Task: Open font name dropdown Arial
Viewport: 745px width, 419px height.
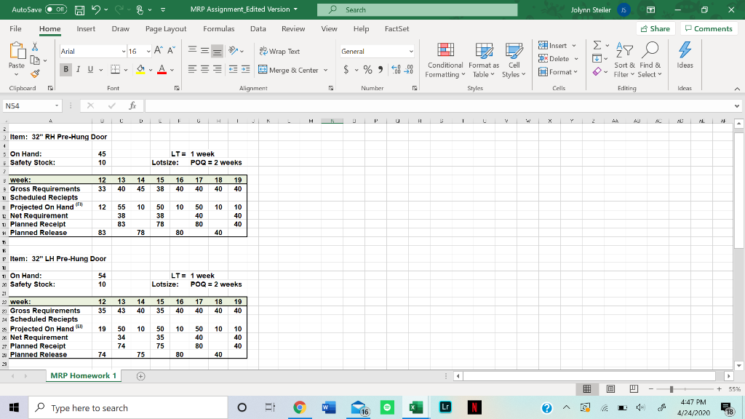Action: coord(124,52)
